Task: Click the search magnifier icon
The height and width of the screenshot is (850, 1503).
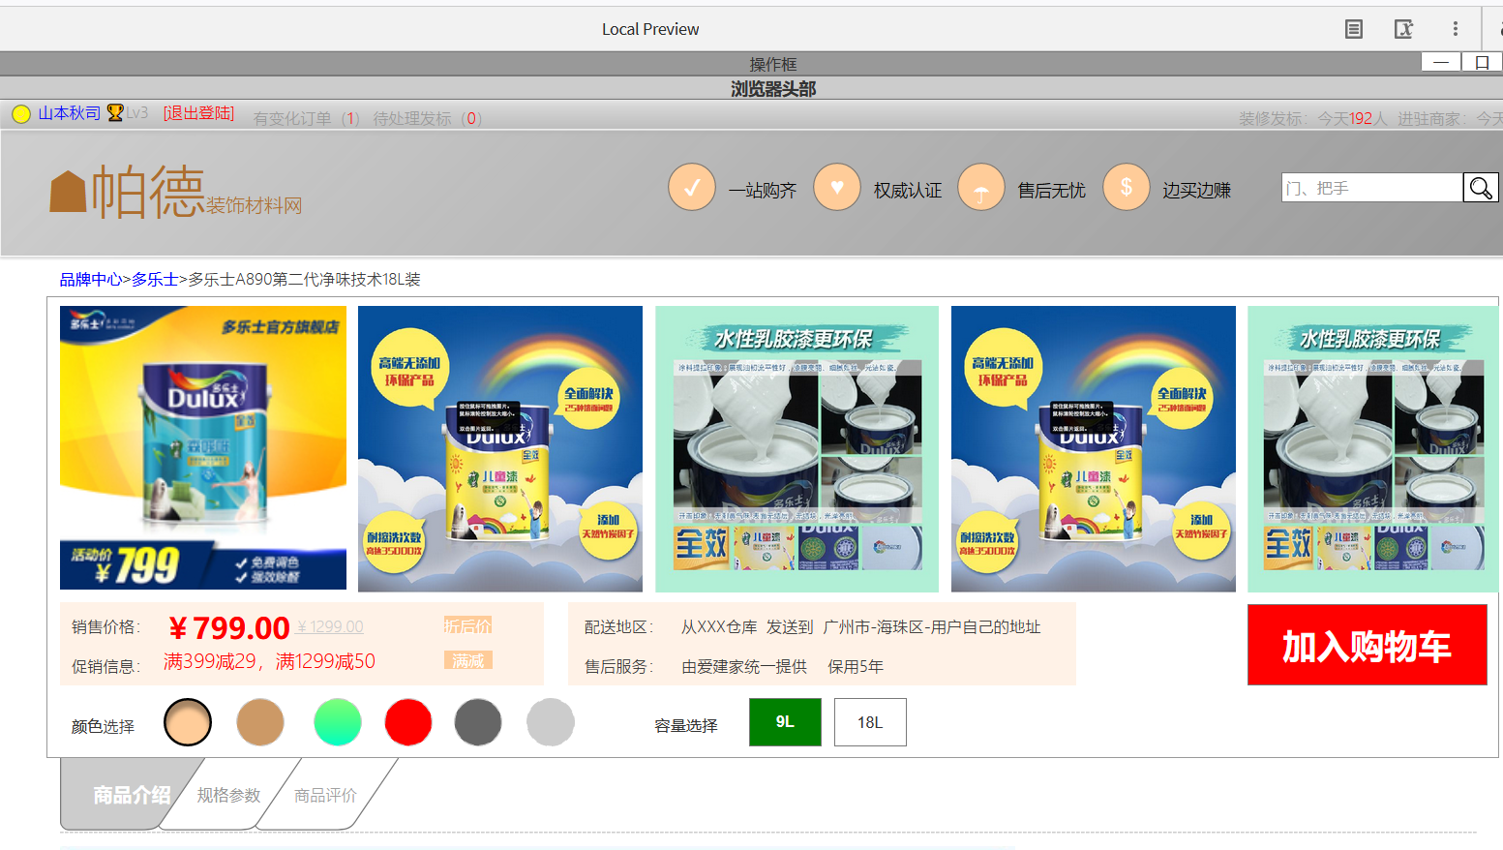Action: click(1480, 188)
